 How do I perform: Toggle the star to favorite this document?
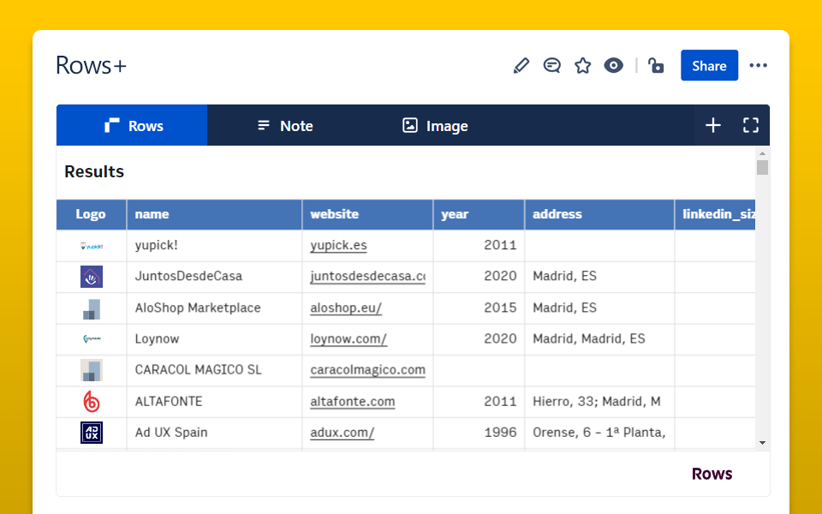point(583,65)
